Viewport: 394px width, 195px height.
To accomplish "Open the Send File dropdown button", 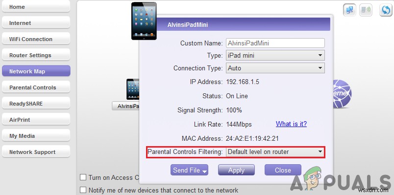I will click(189, 170).
